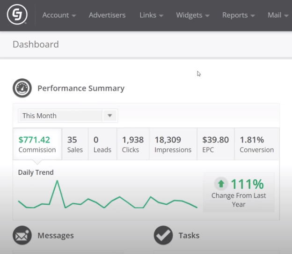
Task: Select the 1.81% Conversion tab
Action: tap(257, 144)
